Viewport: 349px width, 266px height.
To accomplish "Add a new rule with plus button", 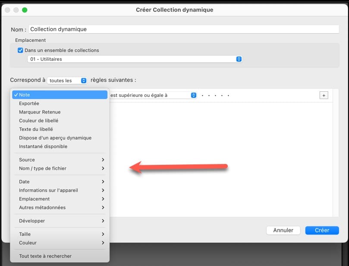I will click(x=324, y=96).
